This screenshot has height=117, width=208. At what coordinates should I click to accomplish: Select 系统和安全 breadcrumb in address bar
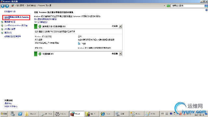pos(31,6)
